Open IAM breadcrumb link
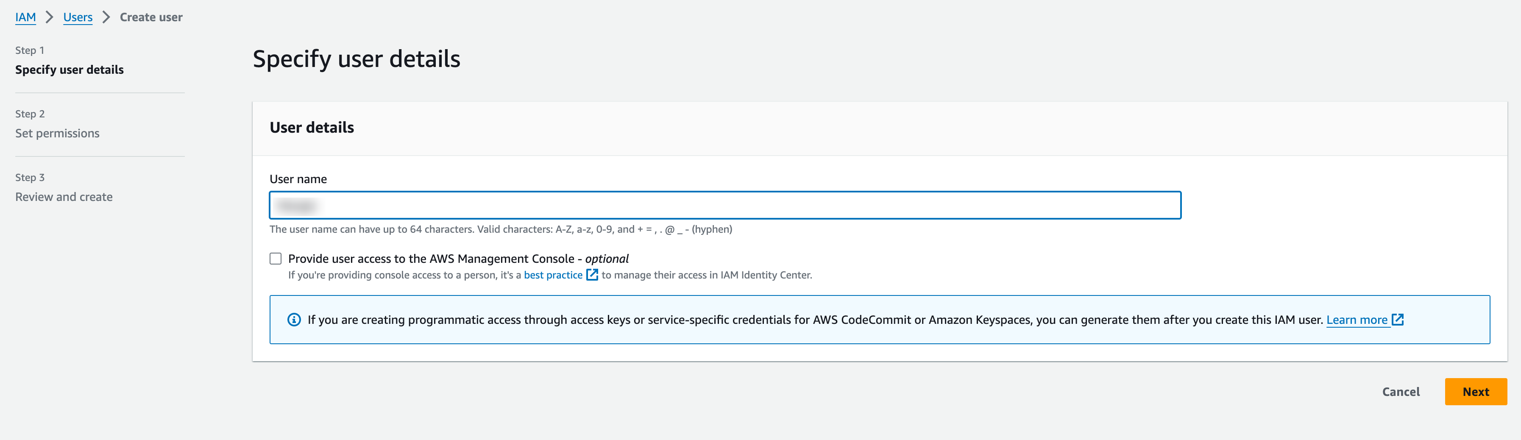Screen dimensions: 1521x440 pyautogui.click(x=25, y=17)
